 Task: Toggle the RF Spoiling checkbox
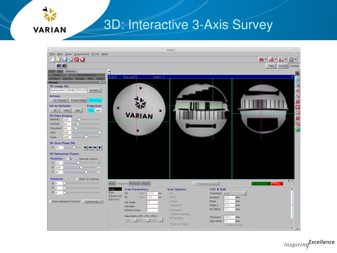pos(168,218)
